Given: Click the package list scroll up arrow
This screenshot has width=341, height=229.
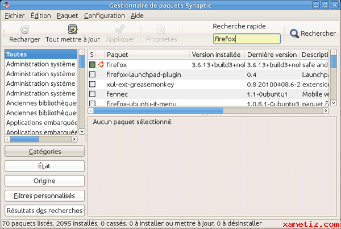Looking at the screenshot, I should click(x=334, y=52).
